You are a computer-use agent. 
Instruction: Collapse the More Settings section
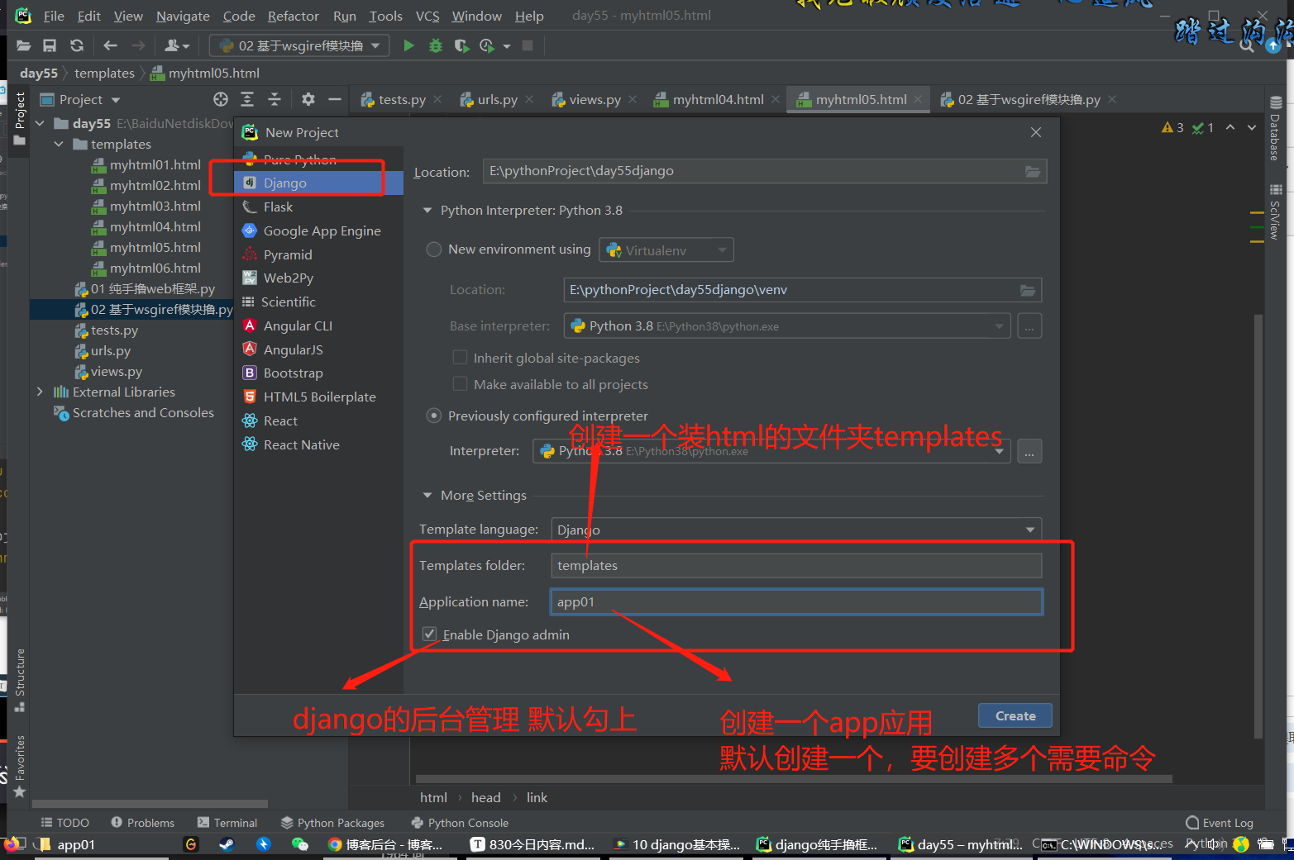[x=427, y=496]
